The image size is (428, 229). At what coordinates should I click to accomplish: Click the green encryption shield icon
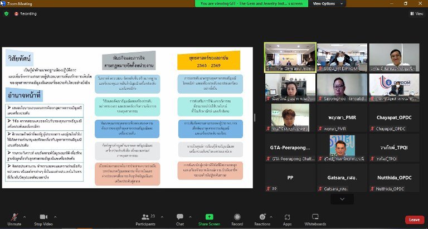coord(7,13)
